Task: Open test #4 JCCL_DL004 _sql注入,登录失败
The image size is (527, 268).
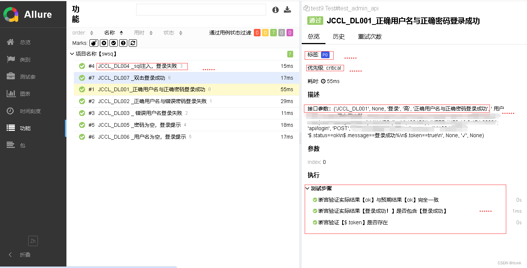Action: 186,66
